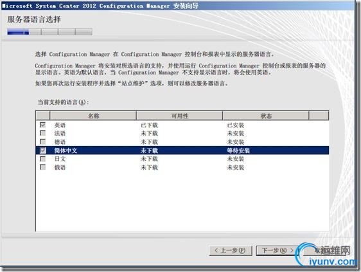Click 等待安装 status in the 简体中文 row
Viewport: 361px width, 272px height.
(238, 150)
